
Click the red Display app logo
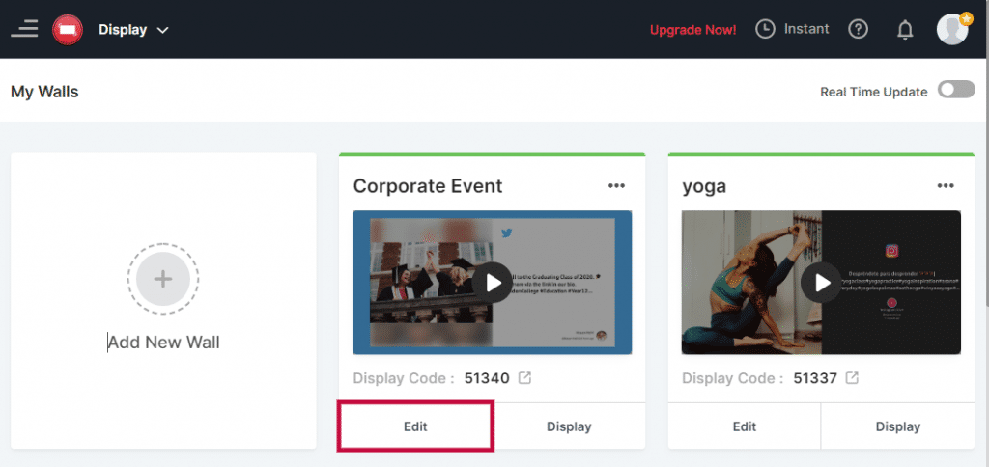point(68,30)
